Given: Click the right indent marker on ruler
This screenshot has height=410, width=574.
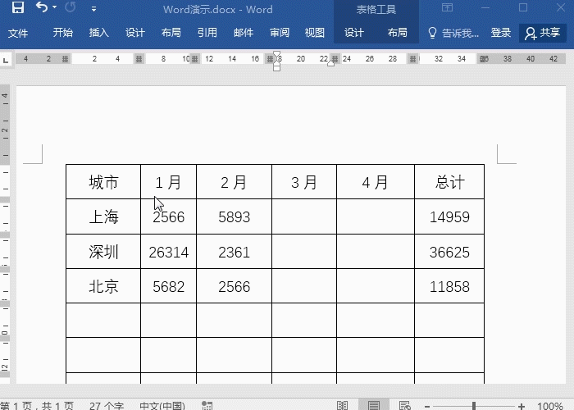Looking at the screenshot, I should click(x=331, y=63).
